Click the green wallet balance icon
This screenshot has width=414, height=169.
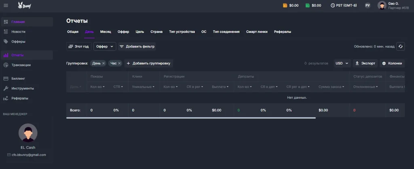point(308,5)
